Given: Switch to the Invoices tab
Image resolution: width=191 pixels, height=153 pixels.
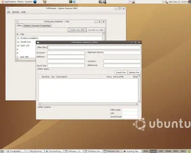Looking at the screenshot, I should pos(36,26).
